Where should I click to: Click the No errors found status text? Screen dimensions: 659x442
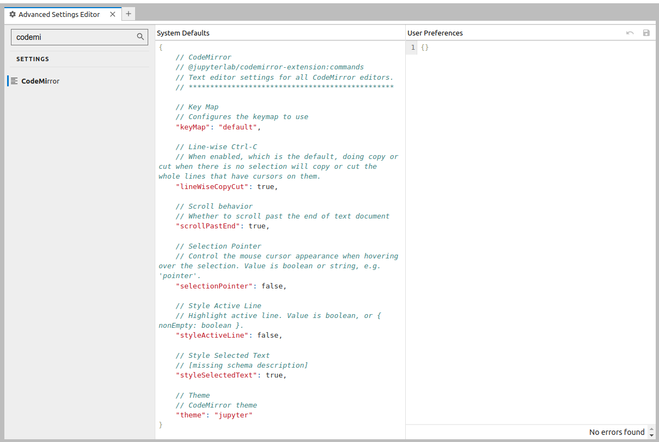[x=617, y=432]
